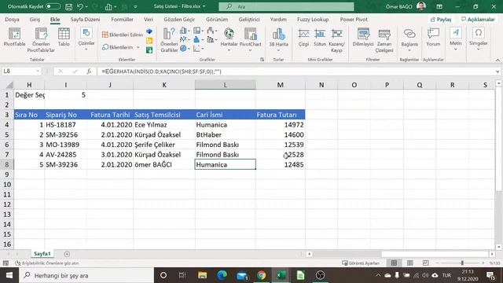The height and width of the screenshot is (283, 503).
Task: Switch to Page Layout view
Action: click(x=409, y=263)
